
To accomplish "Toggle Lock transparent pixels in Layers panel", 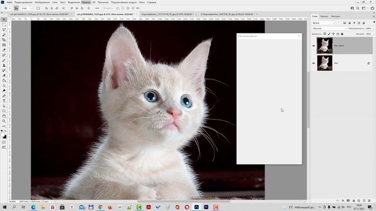I will tap(325, 34).
